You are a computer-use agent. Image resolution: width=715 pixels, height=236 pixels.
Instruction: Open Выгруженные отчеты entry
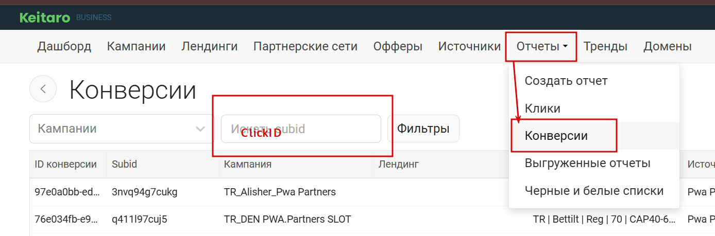point(588,164)
